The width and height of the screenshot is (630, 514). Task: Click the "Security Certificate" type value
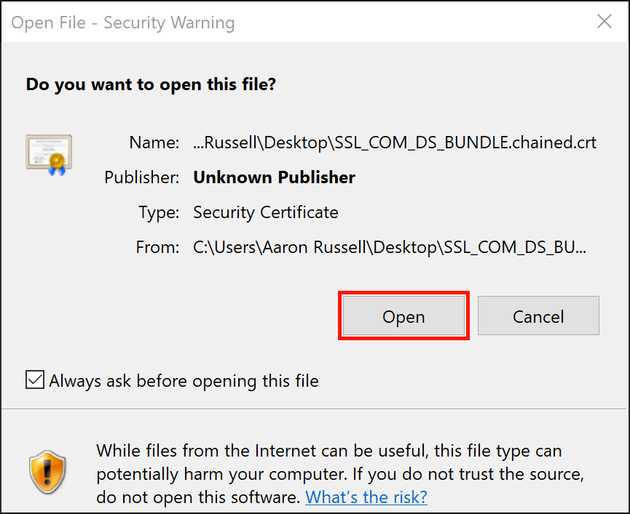tap(266, 212)
